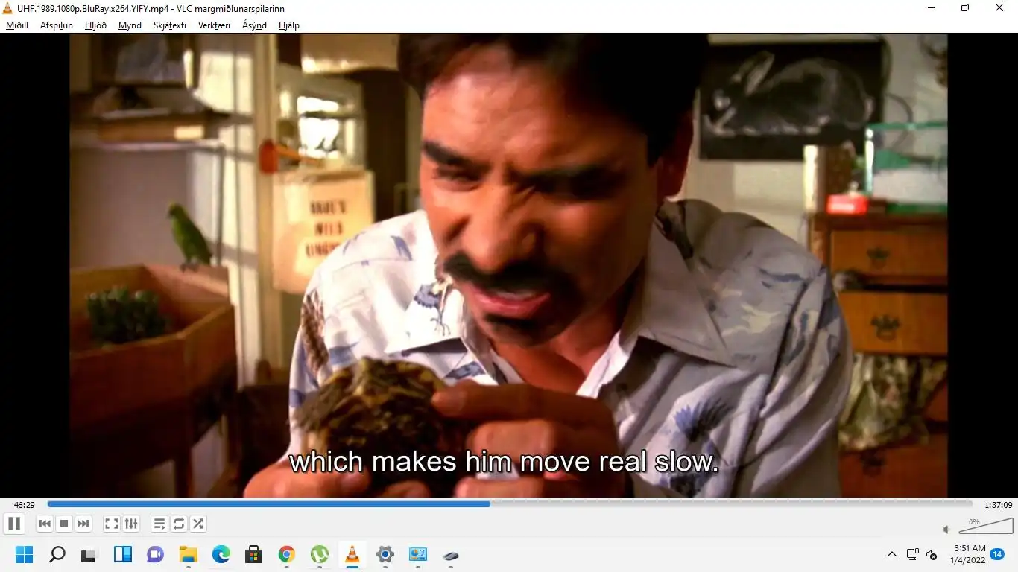
Task: Click elapsed time label 46:29
Action: (x=24, y=505)
